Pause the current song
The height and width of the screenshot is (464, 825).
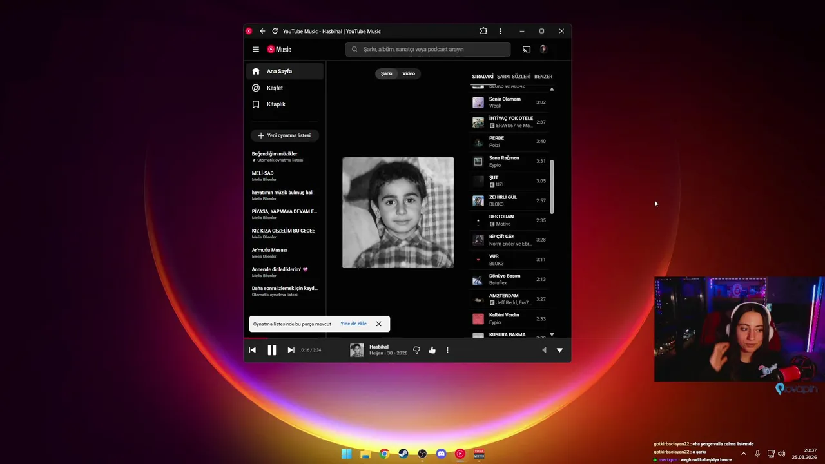(272, 350)
